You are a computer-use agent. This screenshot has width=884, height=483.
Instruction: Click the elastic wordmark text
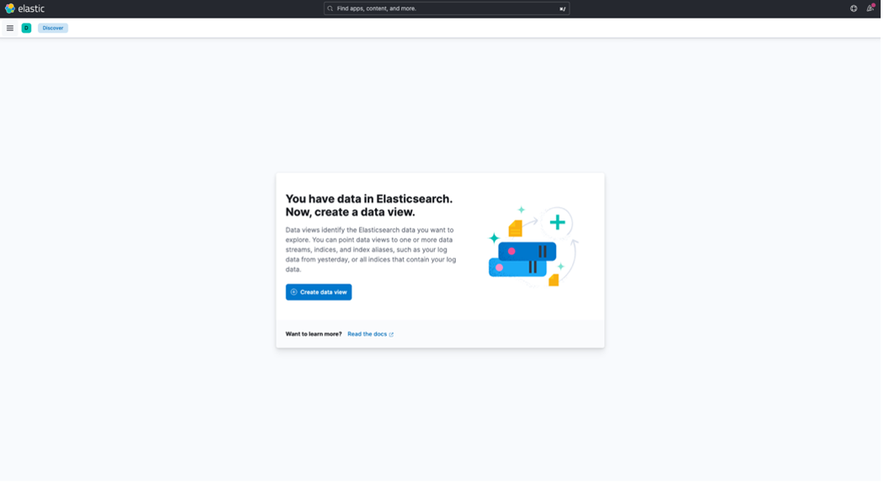click(x=31, y=8)
